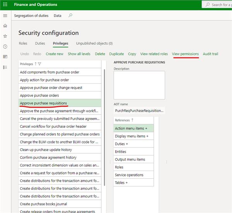
Task: Click Duplicate
Action: tap(116, 54)
